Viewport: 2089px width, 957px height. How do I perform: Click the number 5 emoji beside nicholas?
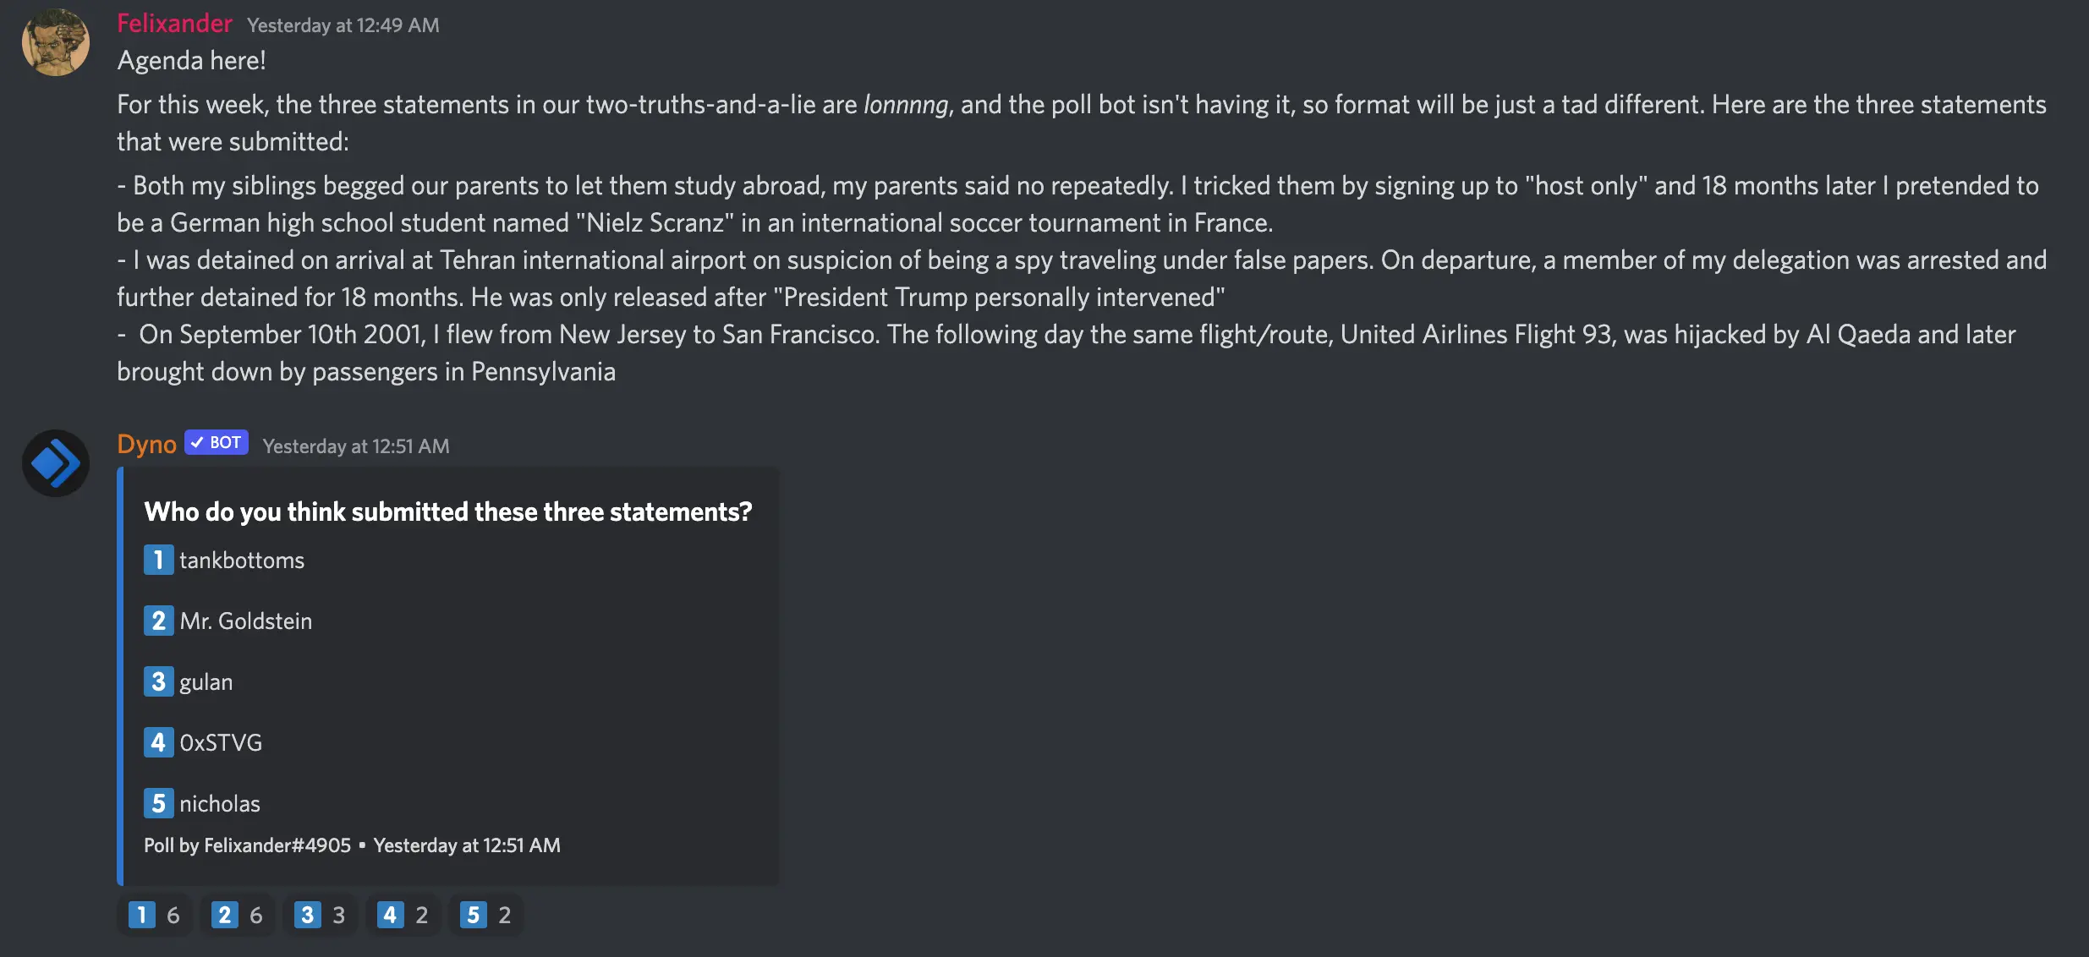pos(158,803)
